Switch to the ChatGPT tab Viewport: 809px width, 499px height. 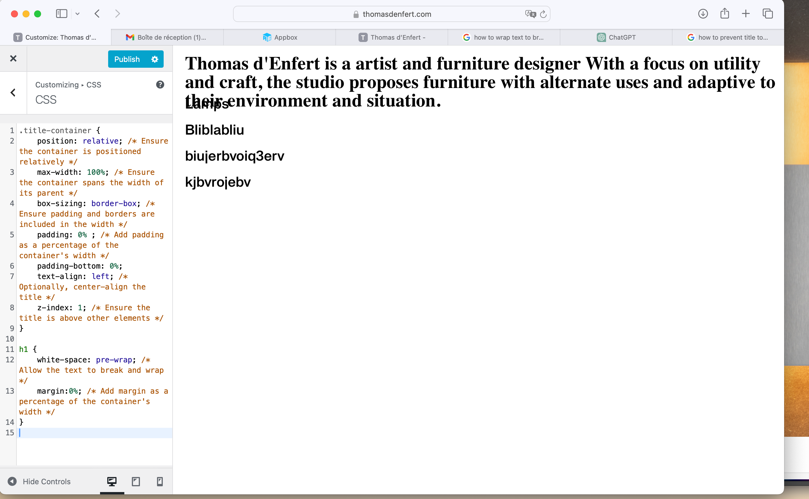(616, 37)
